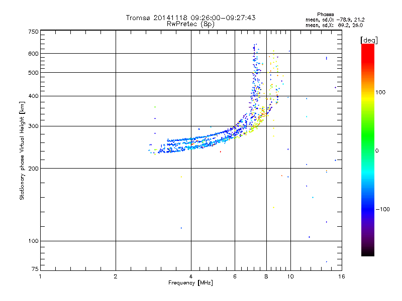Click the -100 tick label beside the colorbar

coord(383,209)
